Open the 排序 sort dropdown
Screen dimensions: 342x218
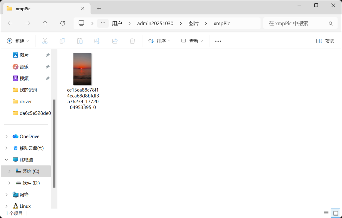(x=159, y=41)
